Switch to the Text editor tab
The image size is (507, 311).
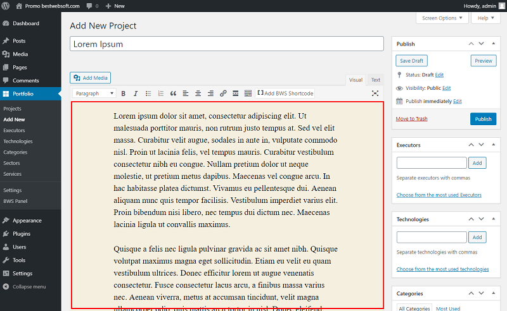point(375,80)
